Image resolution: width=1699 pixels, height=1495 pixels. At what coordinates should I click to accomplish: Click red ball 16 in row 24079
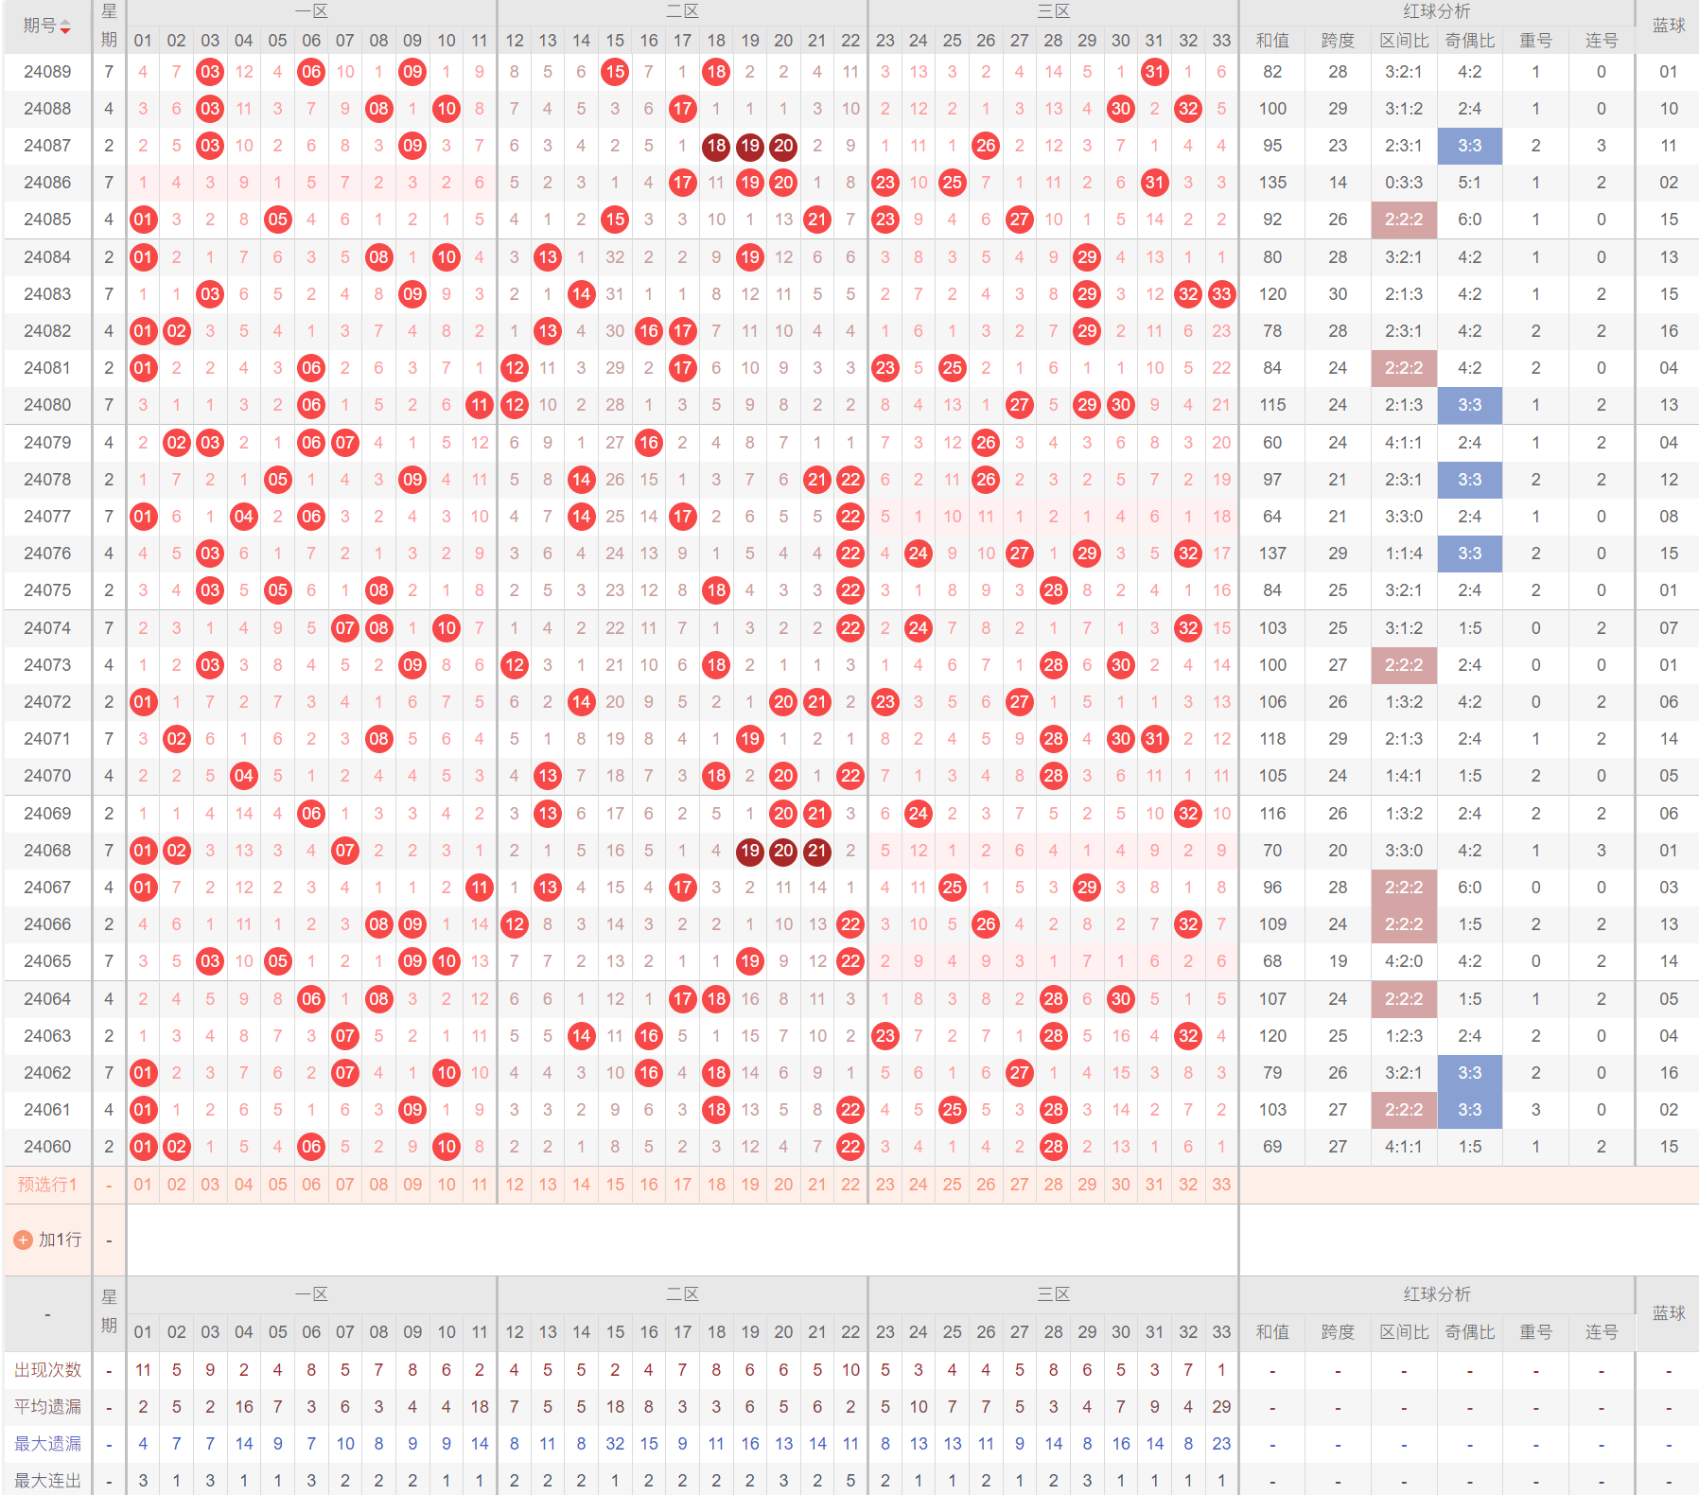pos(649,443)
